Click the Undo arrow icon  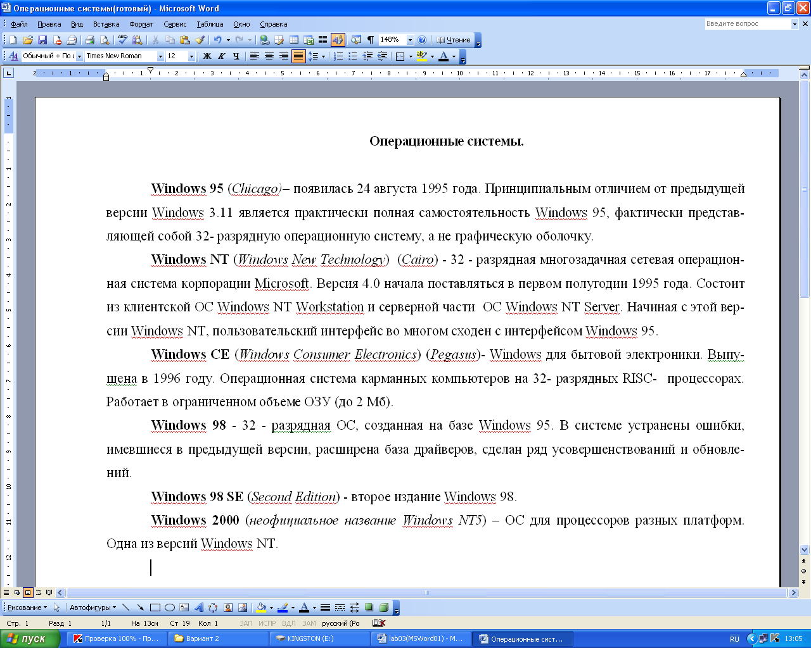click(x=217, y=40)
